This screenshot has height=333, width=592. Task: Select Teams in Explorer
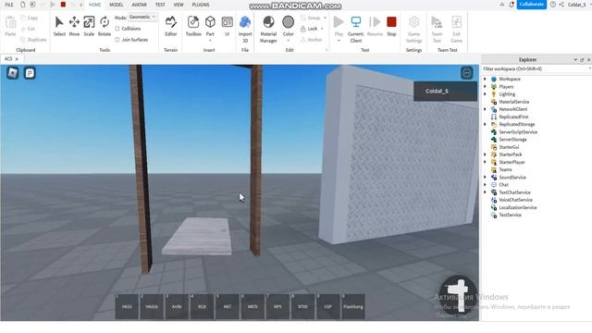click(x=505, y=169)
